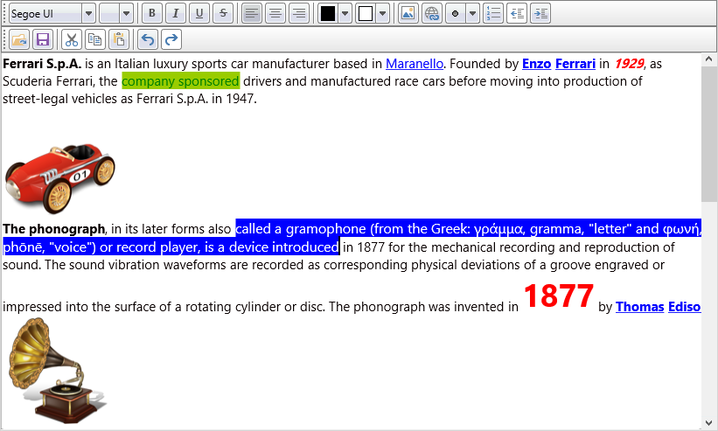Increase indent icon

(x=540, y=13)
